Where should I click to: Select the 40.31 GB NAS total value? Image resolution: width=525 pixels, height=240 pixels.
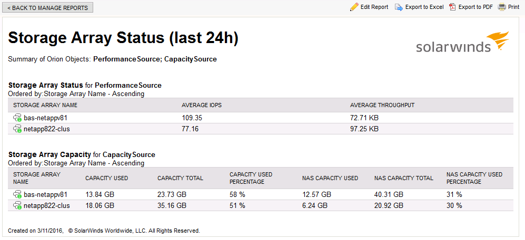pos(389,195)
